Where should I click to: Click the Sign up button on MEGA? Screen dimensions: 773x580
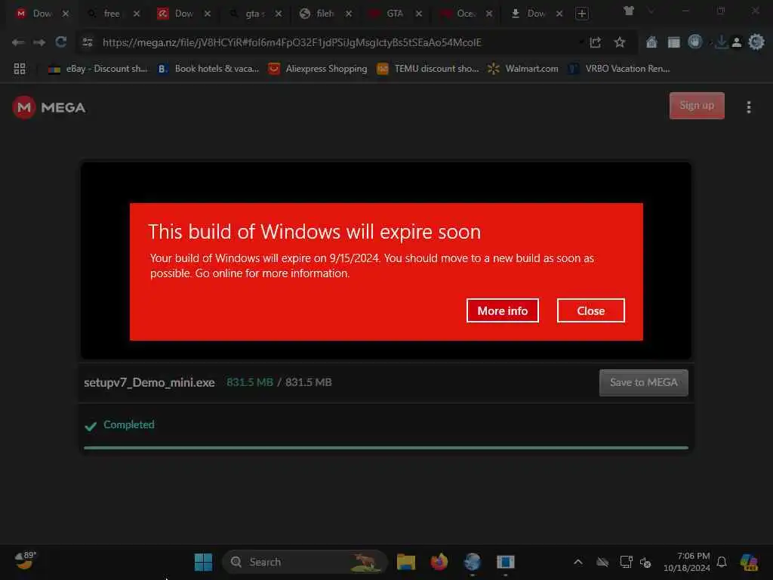pos(697,106)
